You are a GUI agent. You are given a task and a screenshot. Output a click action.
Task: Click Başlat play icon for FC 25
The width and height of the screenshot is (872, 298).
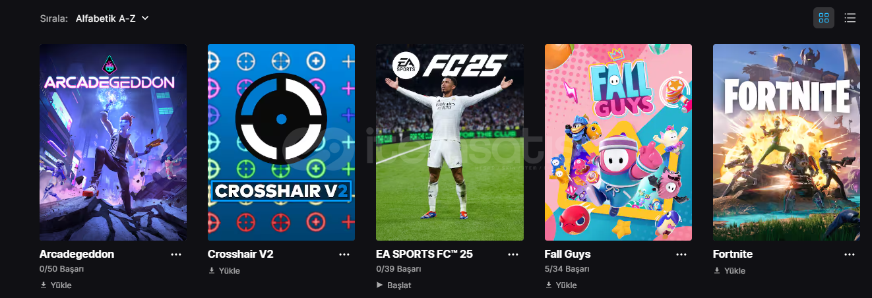379,285
